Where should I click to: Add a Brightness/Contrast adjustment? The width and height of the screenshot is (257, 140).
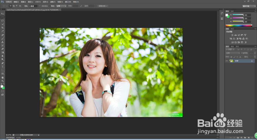tap(232, 35)
